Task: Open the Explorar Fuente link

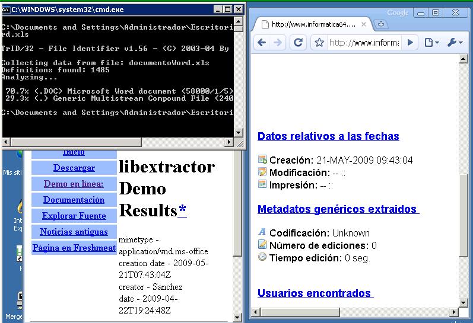Action: [x=74, y=216]
